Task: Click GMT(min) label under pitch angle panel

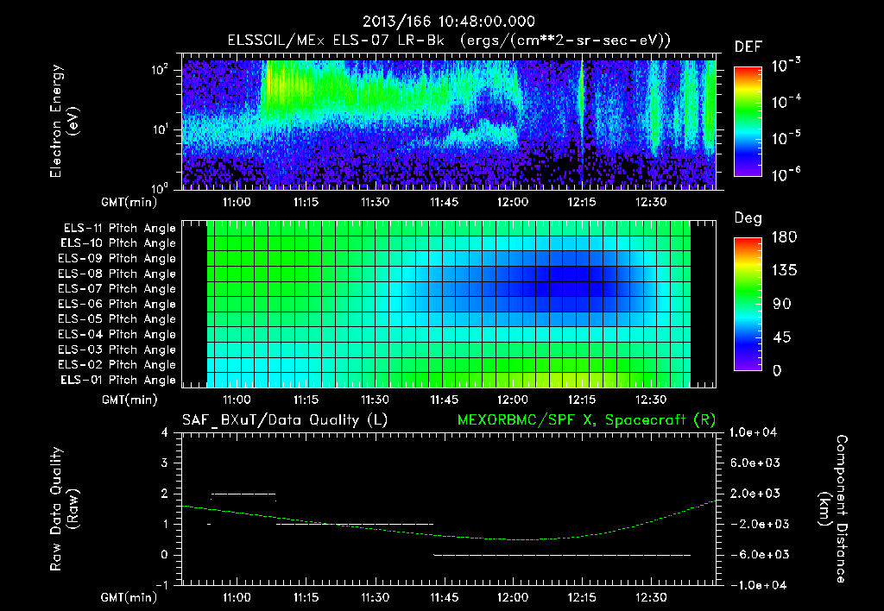Action: [x=129, y=400]
